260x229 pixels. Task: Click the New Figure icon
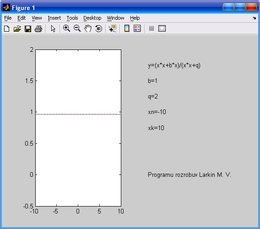[6, 28]
